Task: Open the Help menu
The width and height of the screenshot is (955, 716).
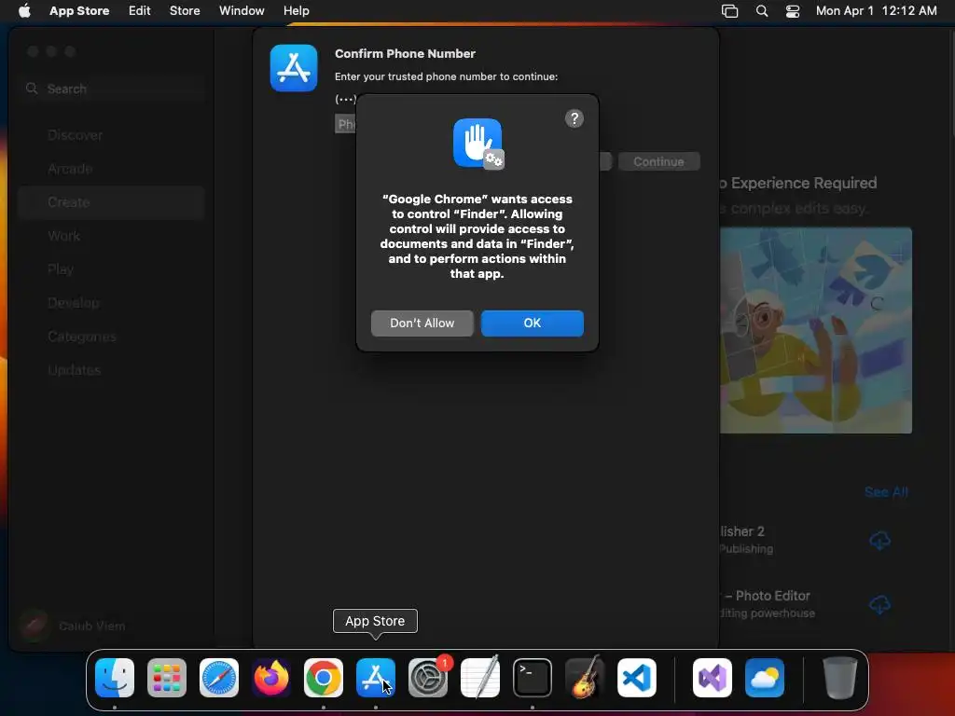Action: click(x=296, y=10)
